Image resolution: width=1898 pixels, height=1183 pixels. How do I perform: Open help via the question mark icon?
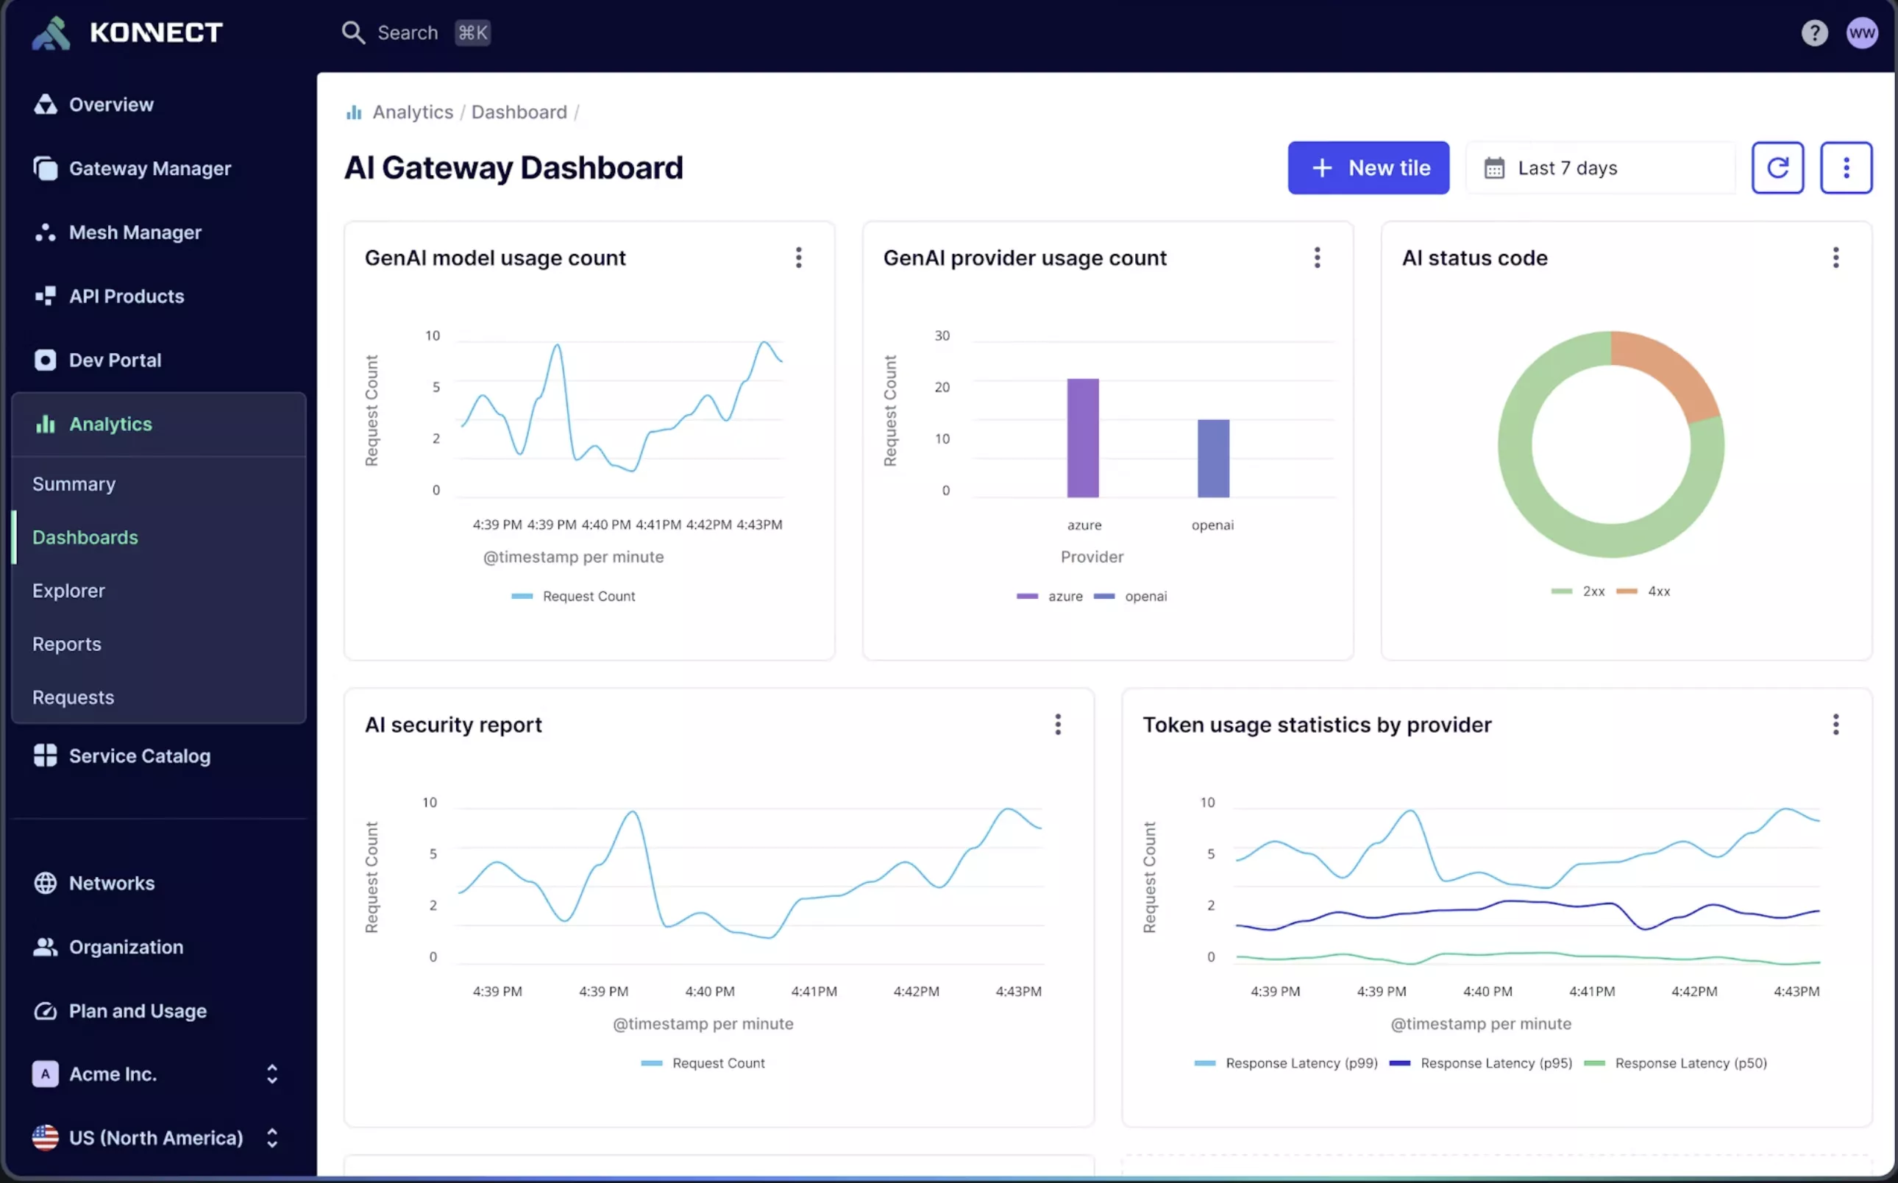click(x=1813, y=32)
